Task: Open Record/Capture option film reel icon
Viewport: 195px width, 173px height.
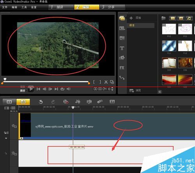Action: [66, 102]
